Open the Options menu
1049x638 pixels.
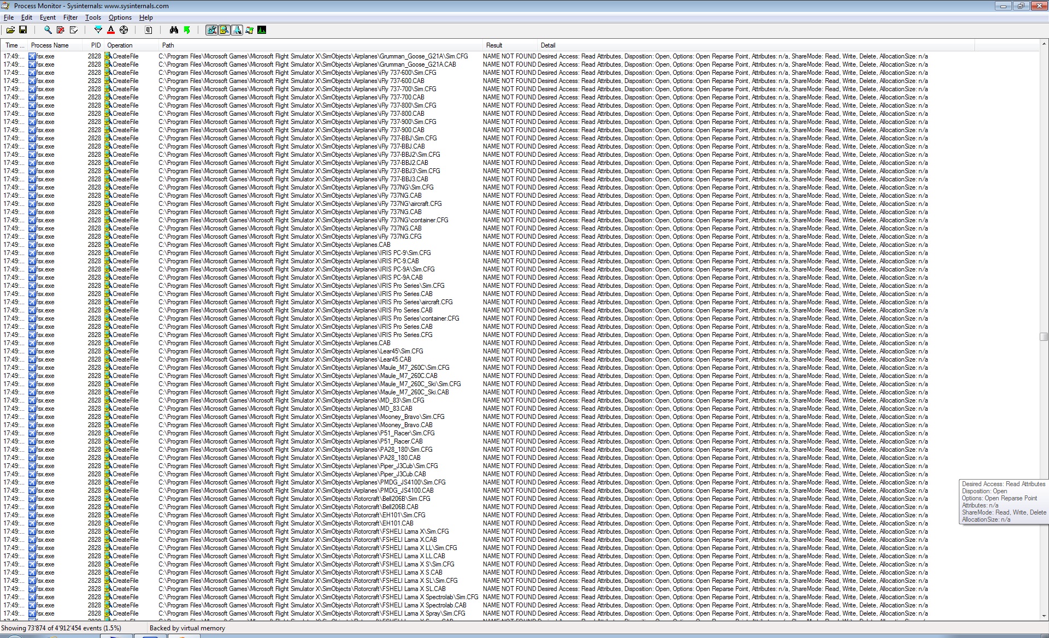(120, 17)
